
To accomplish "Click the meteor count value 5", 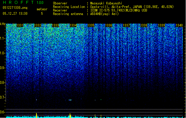I will pyautogui.click(x=42, y=14).
